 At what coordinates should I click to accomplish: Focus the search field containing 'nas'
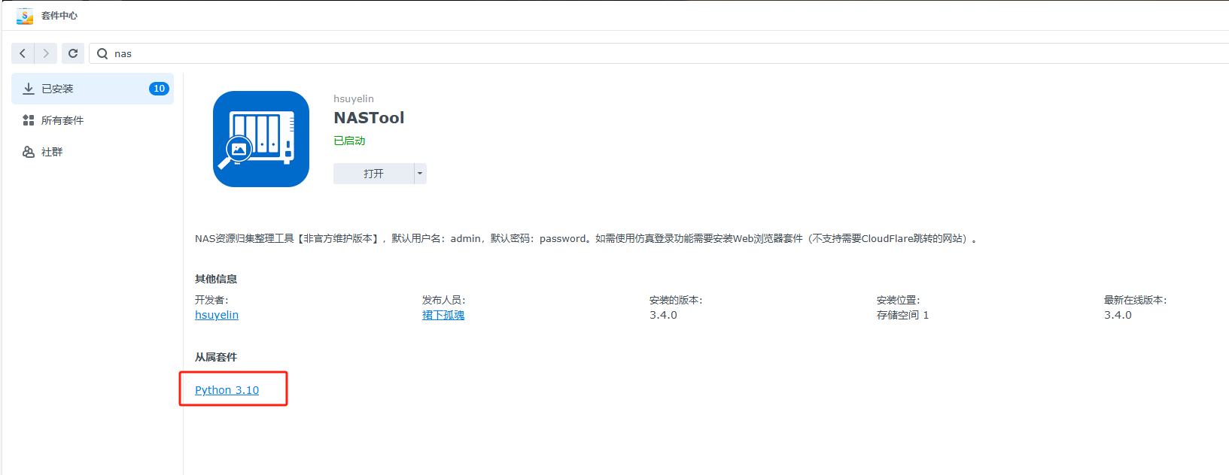point(659,53)
